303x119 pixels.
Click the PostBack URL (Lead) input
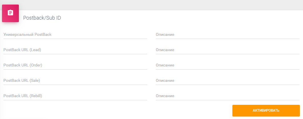[75, 50]
